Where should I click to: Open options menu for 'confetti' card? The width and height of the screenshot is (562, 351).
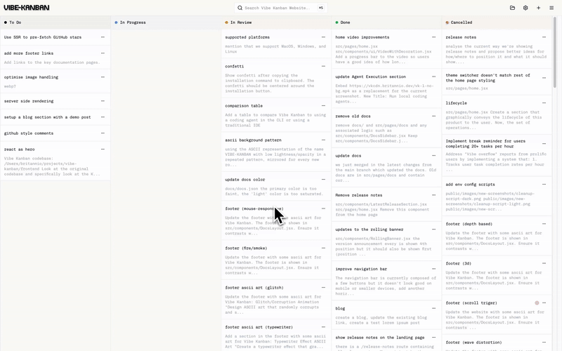click(x=323, y=66)
